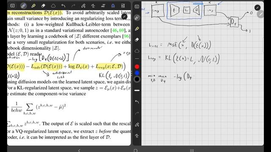
Task: Open the easy writing pad icon
Action: (x=123, y=5)
